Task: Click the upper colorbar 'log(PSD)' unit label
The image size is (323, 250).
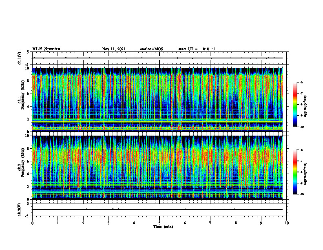Action: click(x=305, y=106)
